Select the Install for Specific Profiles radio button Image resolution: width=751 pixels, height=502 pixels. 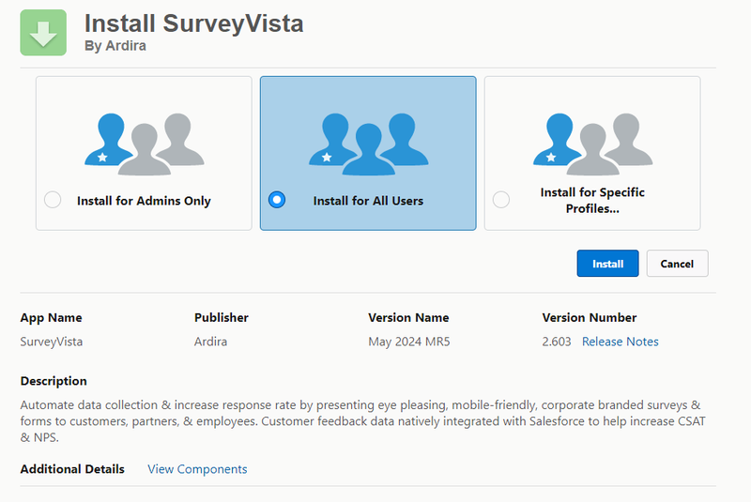pyautogui.click(x=501, y=200)
